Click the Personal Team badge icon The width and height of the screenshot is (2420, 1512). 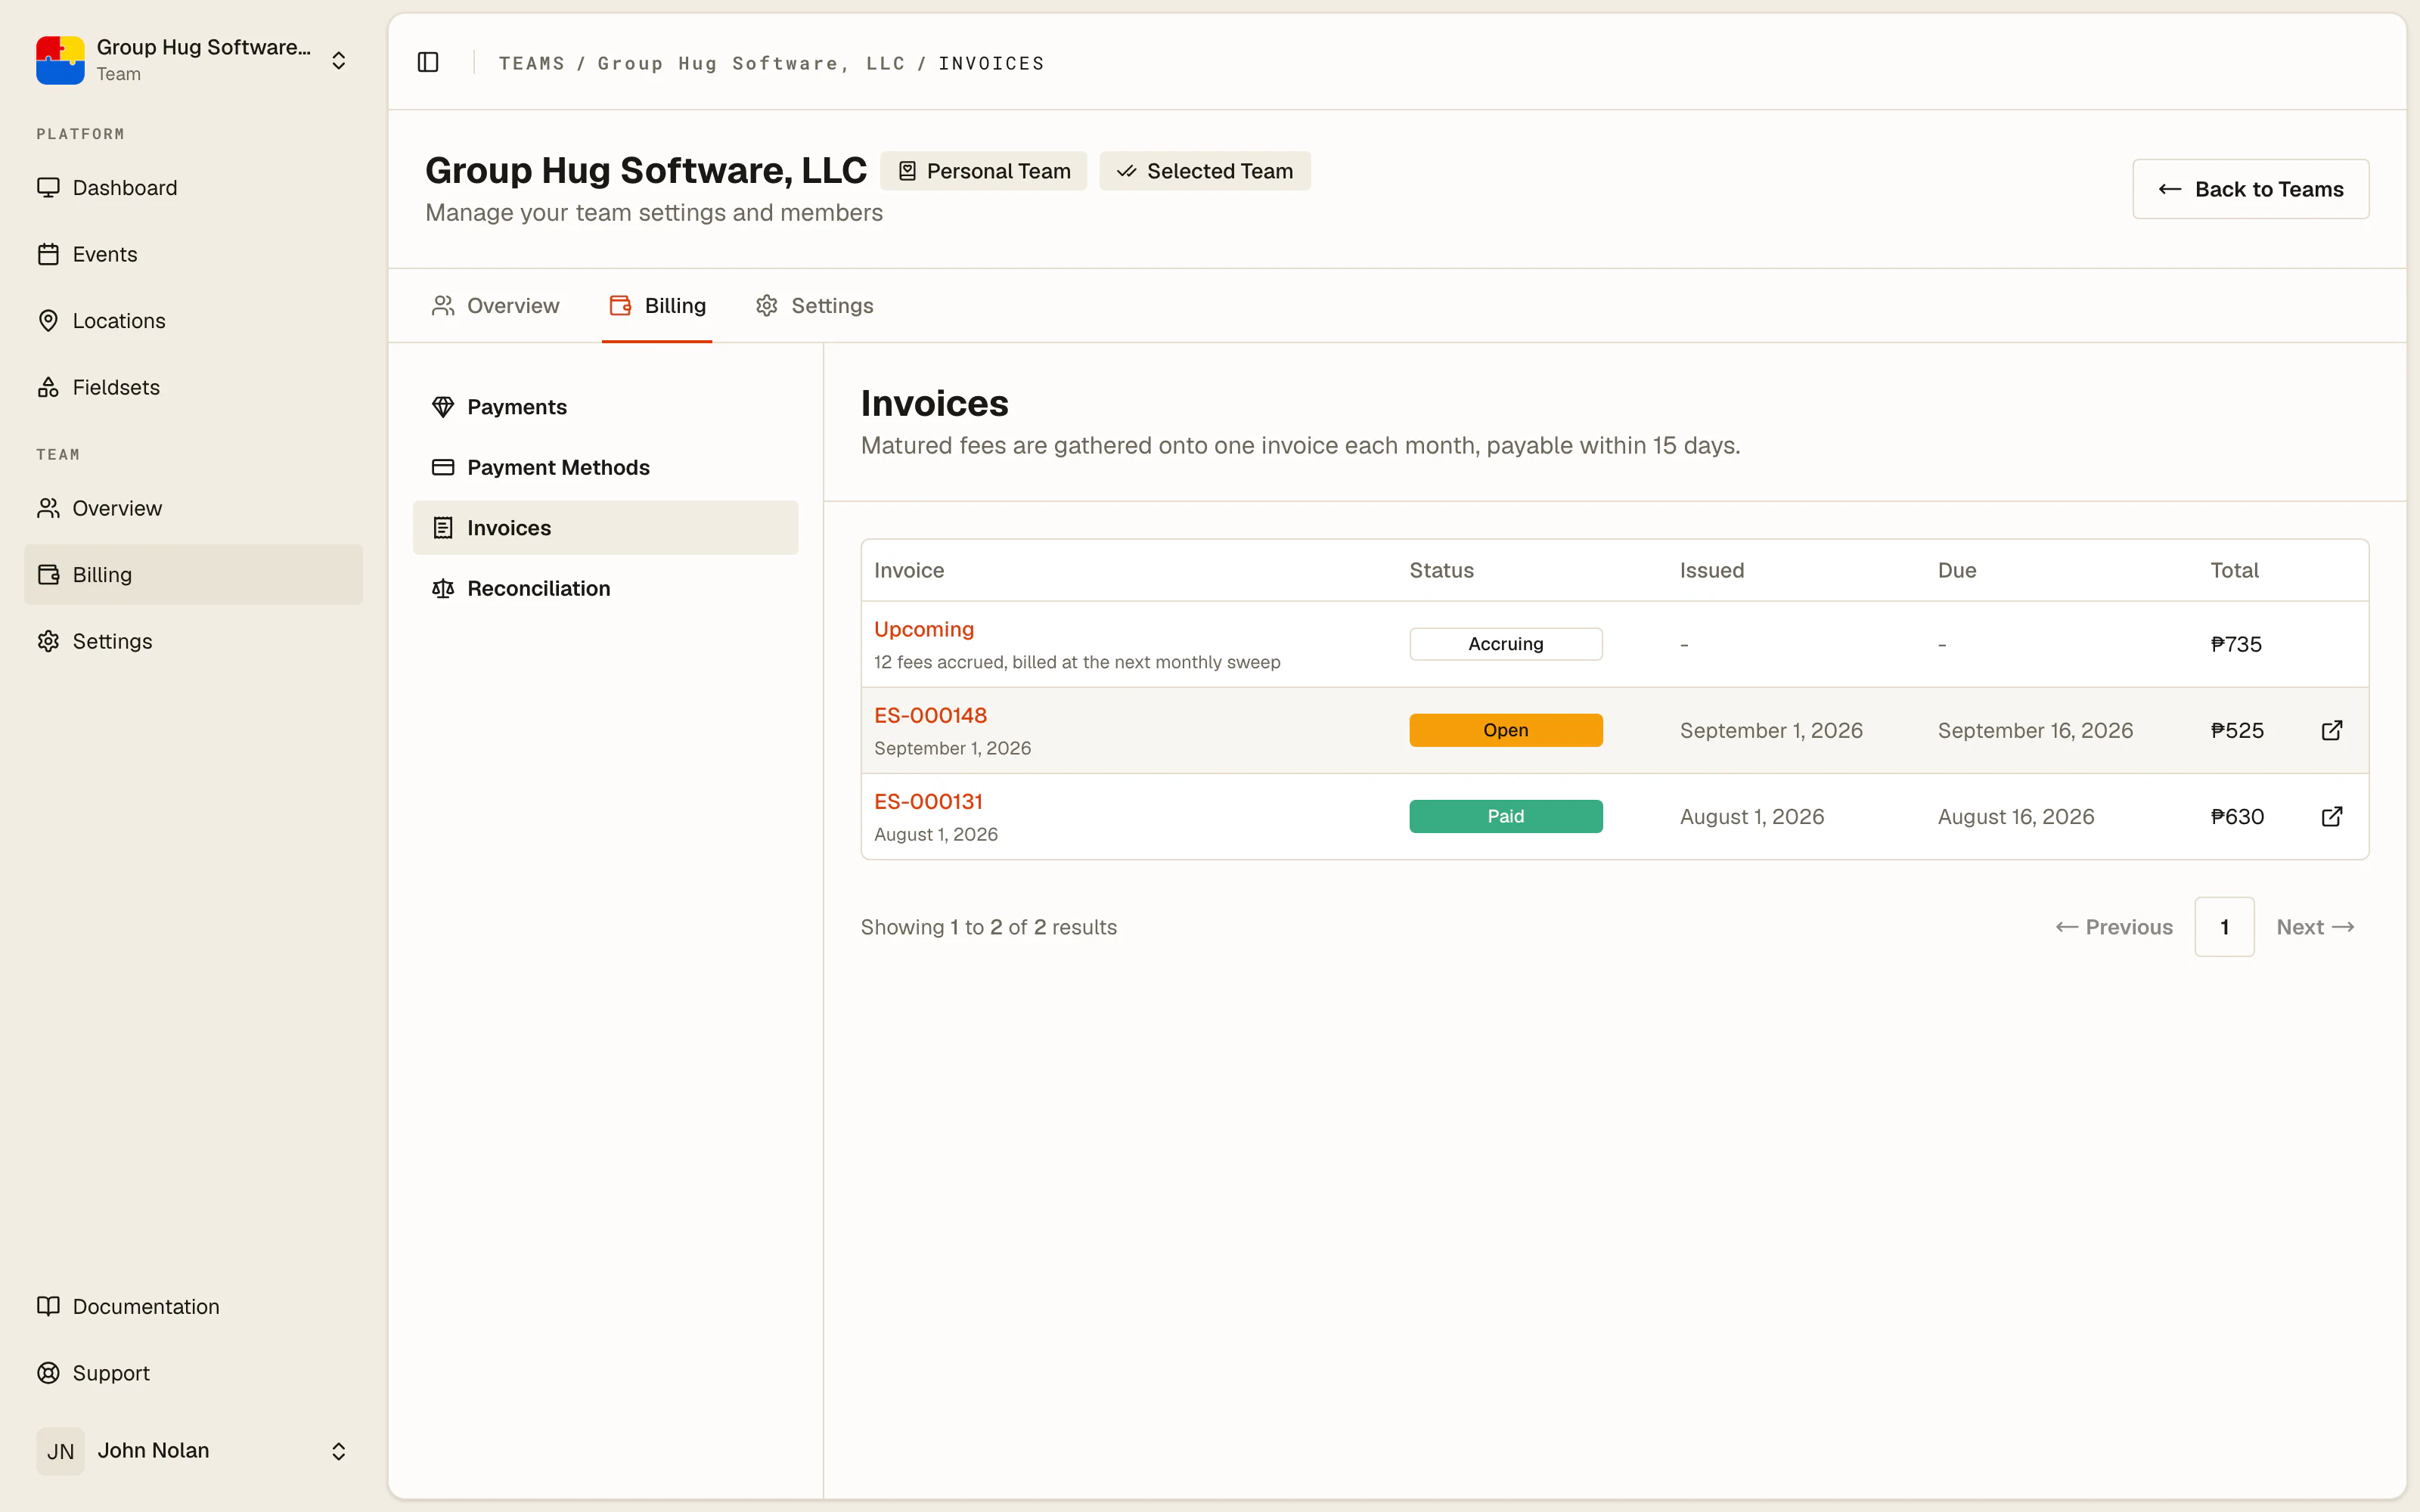[907, 171]
